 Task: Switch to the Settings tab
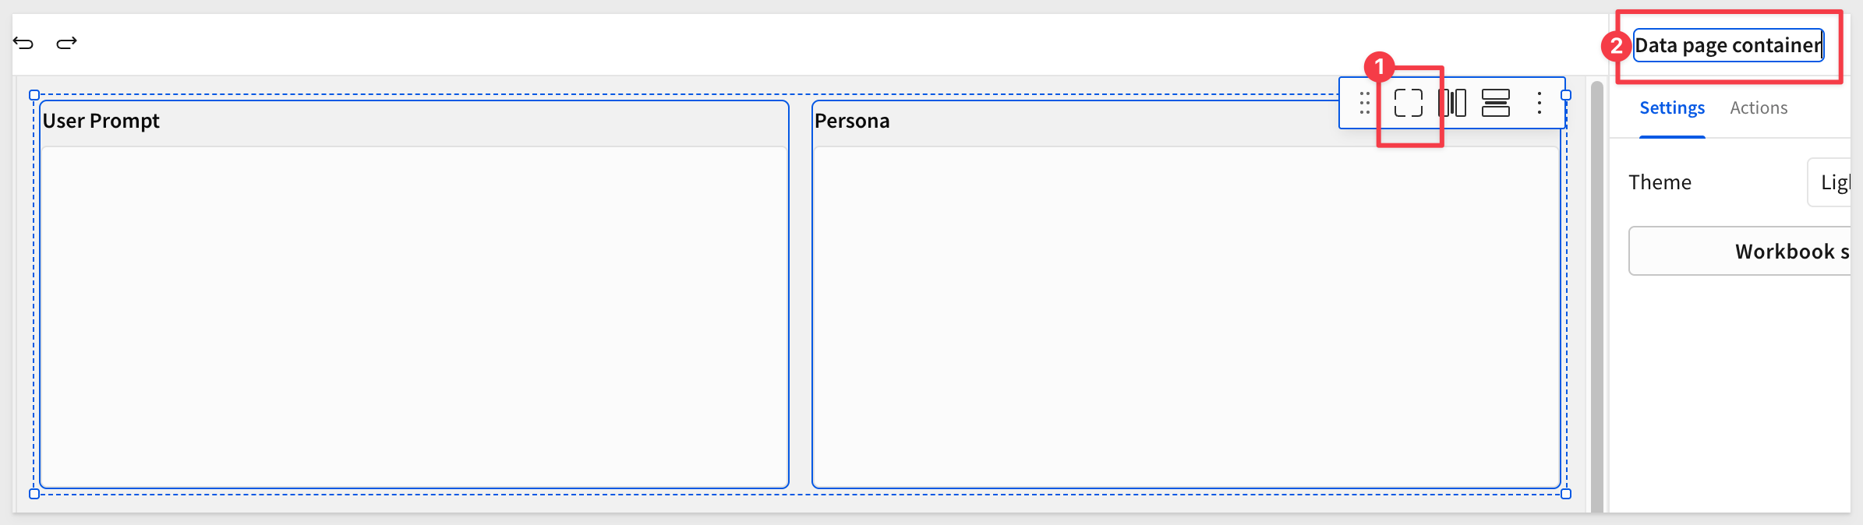coord(1672,108)
